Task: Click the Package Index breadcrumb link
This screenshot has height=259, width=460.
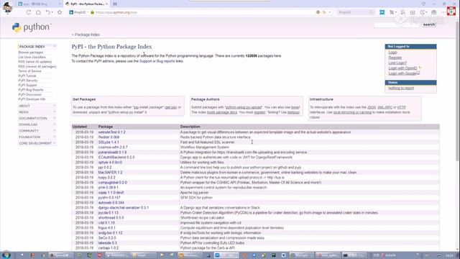Action: coord(87,35)
